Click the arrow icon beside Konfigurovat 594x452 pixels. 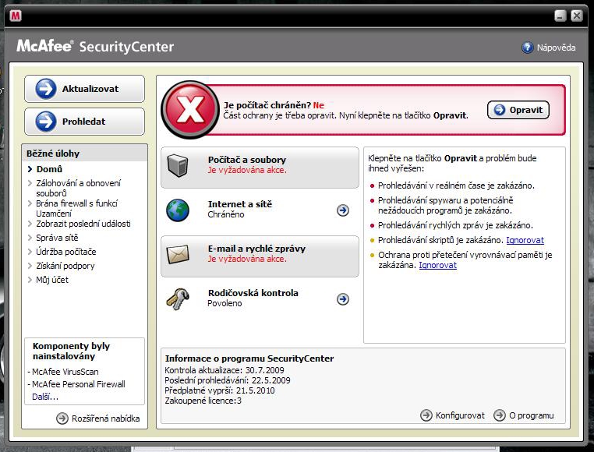pyautogui.click(x=426, y=415)
